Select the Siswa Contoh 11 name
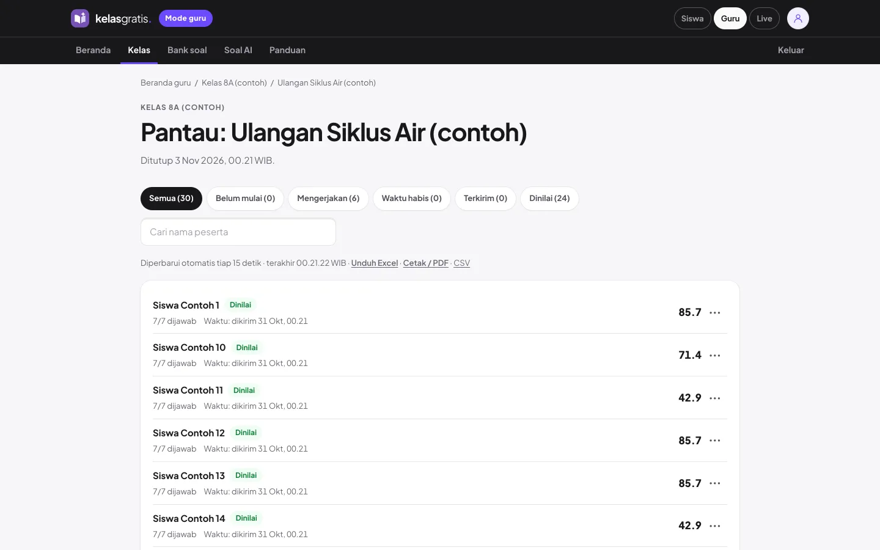 click(188, 391)
